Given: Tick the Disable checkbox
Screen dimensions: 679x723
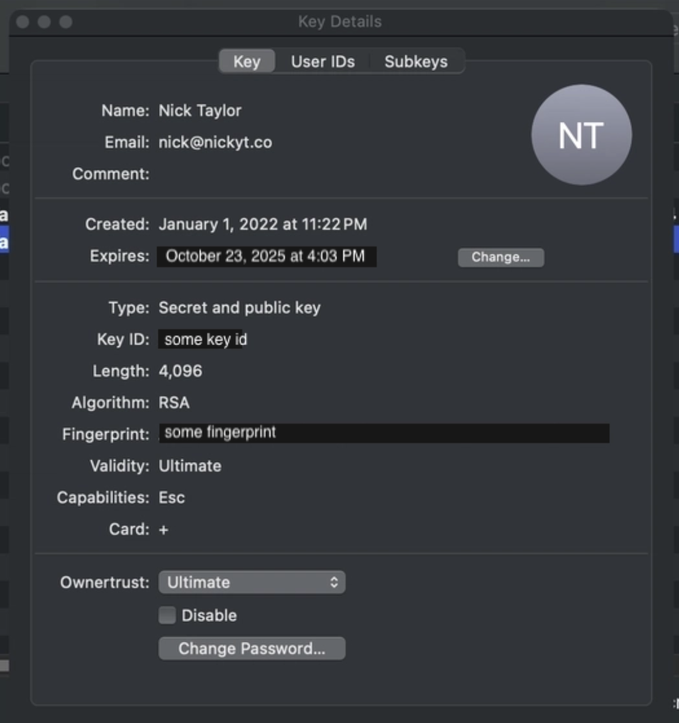Looking at the screenshot, I should pyautogui.click(x=167, y=615).
